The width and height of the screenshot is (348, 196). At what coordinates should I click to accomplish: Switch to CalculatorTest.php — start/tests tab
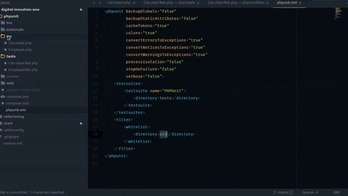pos(169,3)
